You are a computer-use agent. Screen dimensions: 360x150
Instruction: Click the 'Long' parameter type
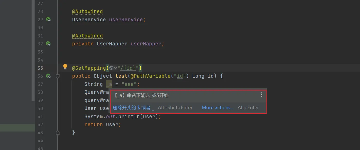point(199,76)
